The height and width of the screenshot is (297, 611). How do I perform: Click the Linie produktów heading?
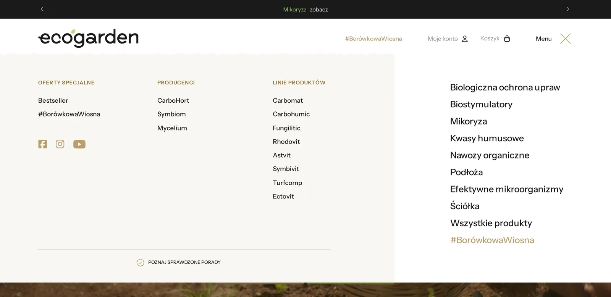coord(299,82)
